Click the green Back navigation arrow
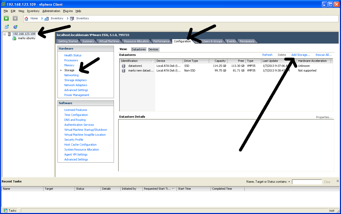341x214 pixels. 6,18
